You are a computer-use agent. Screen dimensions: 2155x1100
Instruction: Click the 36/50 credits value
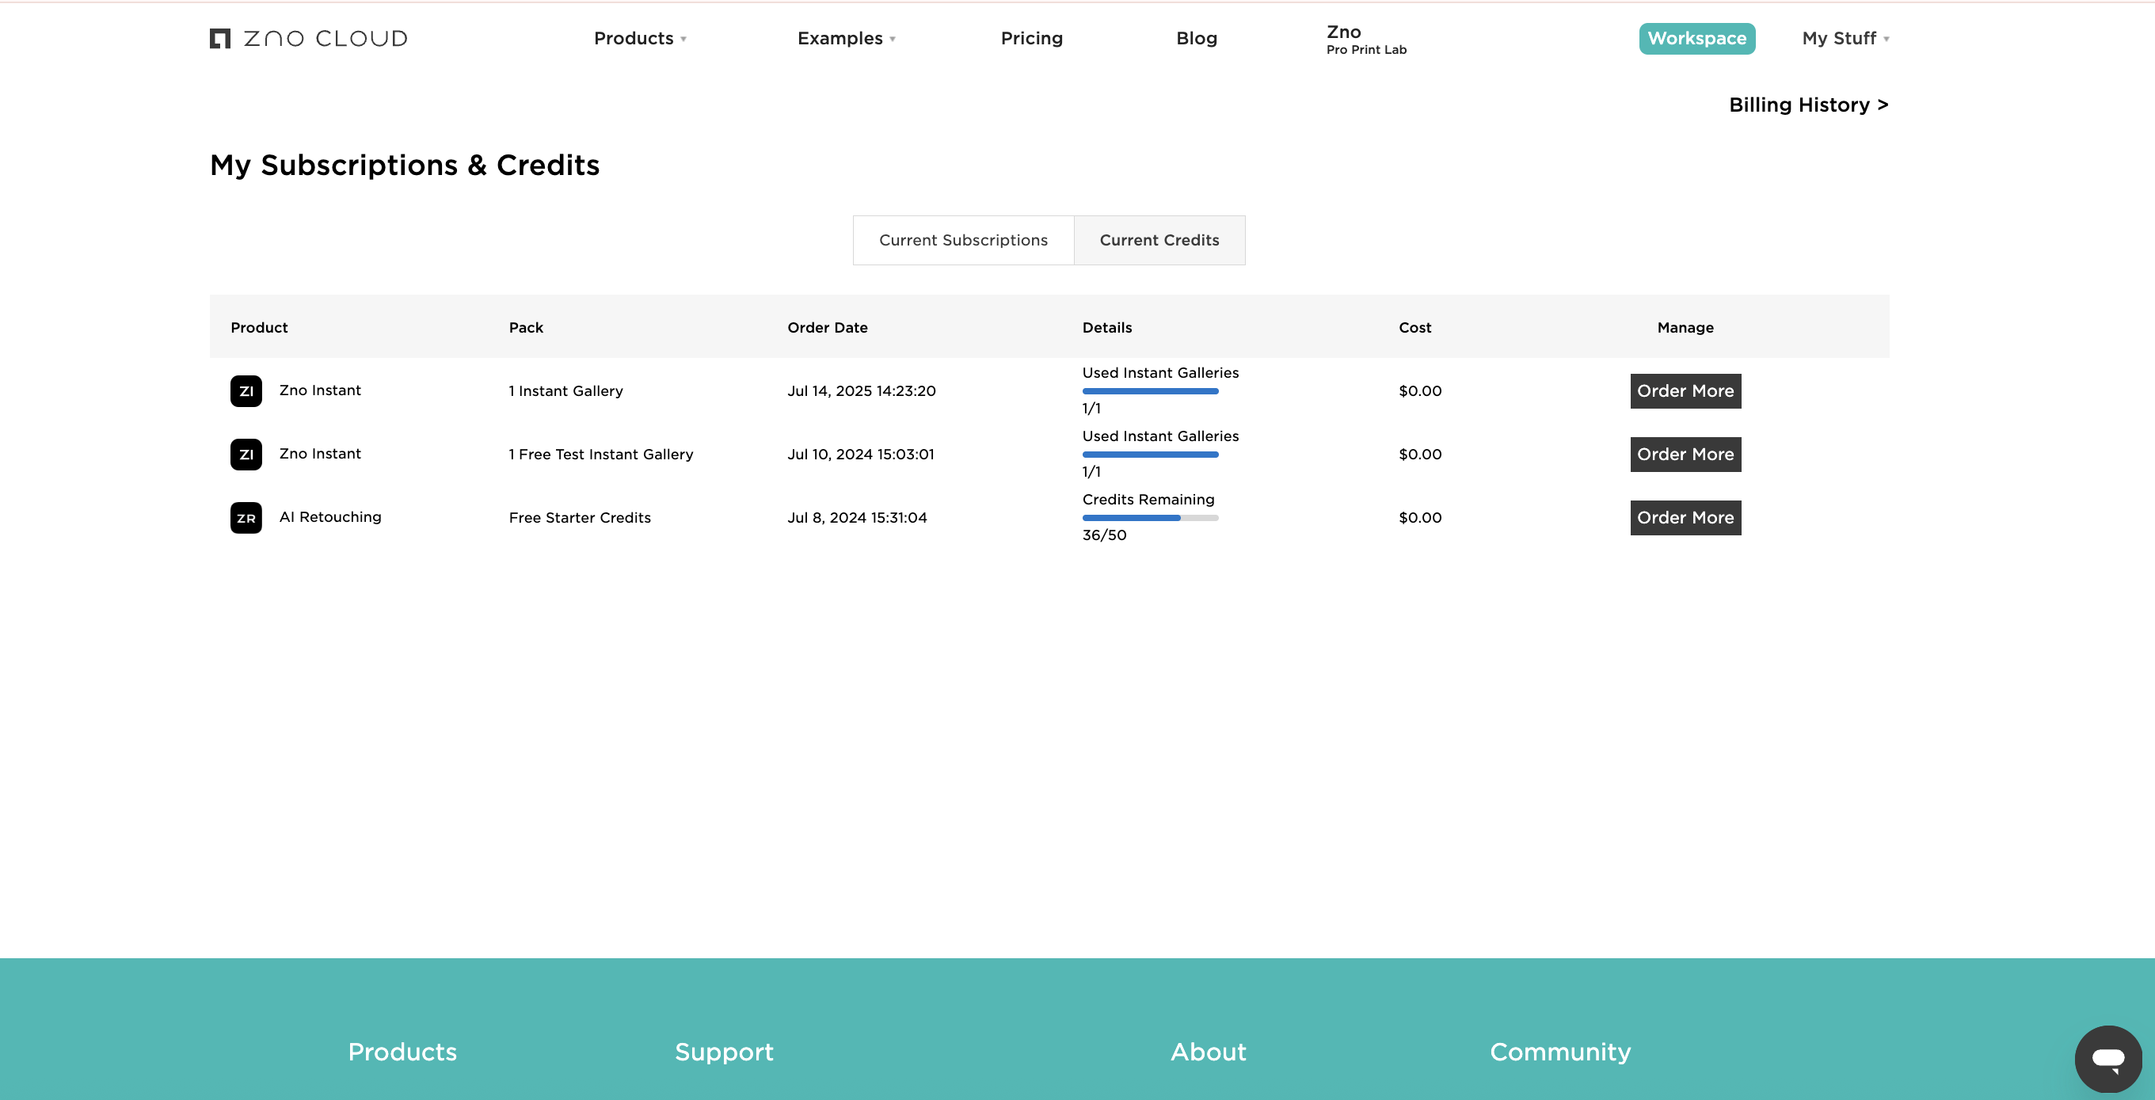[1104, 535]
